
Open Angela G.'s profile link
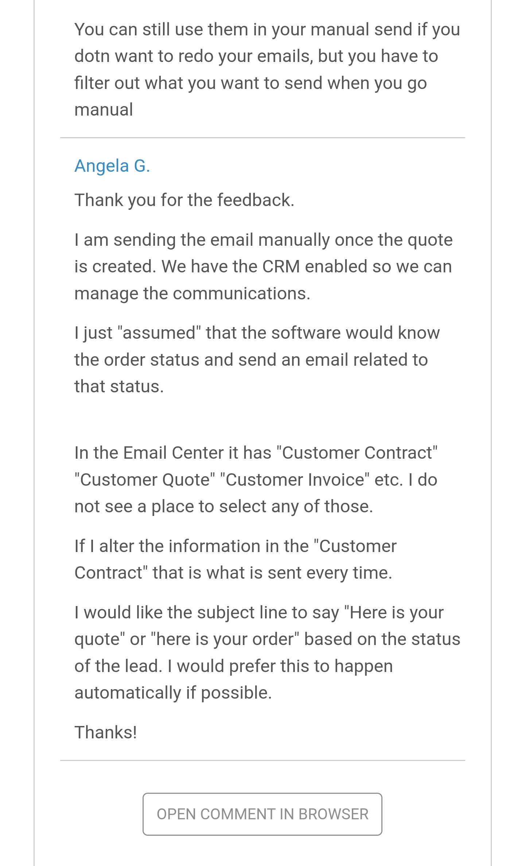point(112,166)
